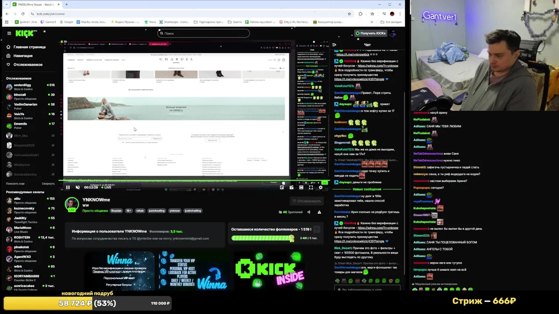Go back in the browser
This screenshot has width=559, height=314.
(x=7, y=14)
